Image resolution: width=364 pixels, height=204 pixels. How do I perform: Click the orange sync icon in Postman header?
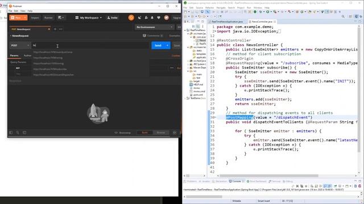point(131,18)
